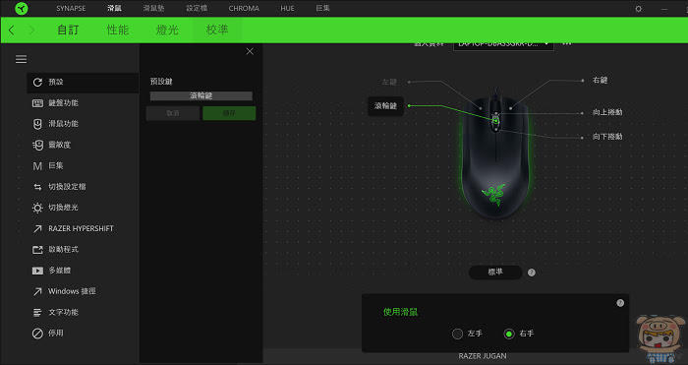Switch to 校準 calibration sub-tab
Screen dimensions: 688x365
point(217,30)
